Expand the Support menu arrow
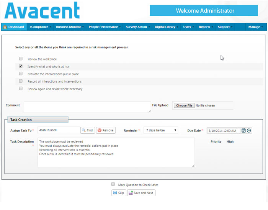This screenshot has height=210, width=268. tap(232, 27)
